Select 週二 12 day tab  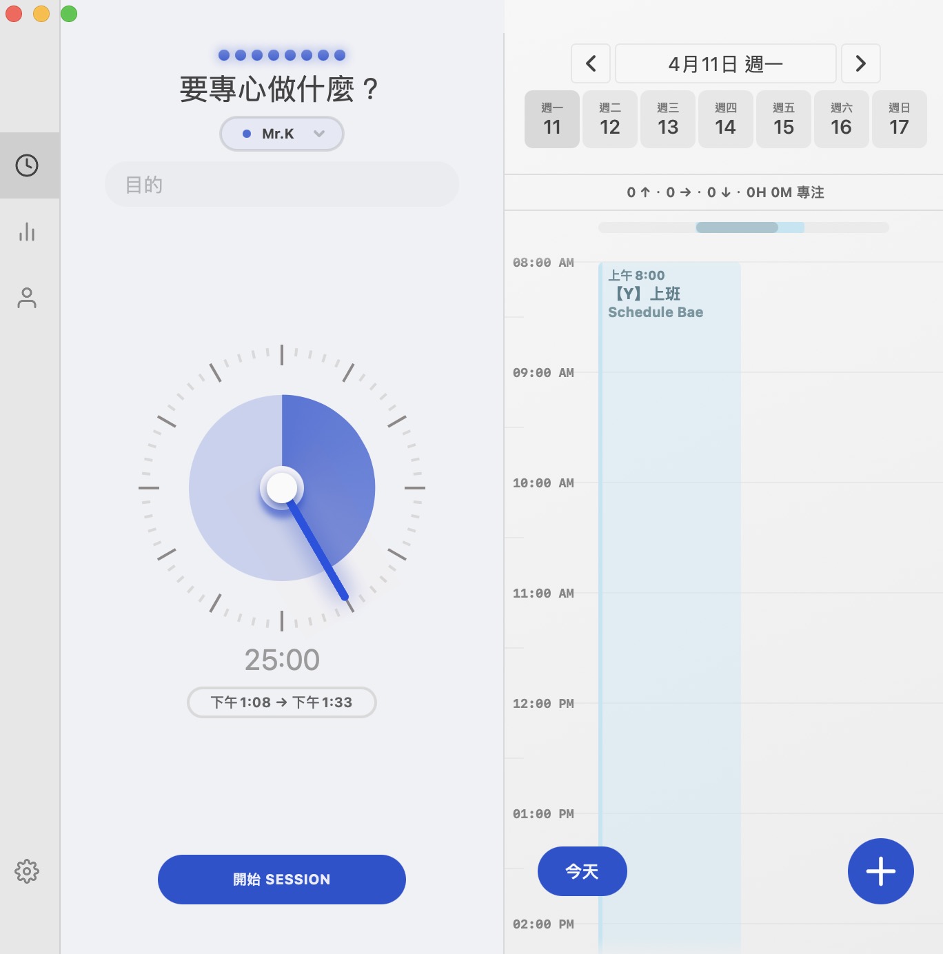[610, 119]
